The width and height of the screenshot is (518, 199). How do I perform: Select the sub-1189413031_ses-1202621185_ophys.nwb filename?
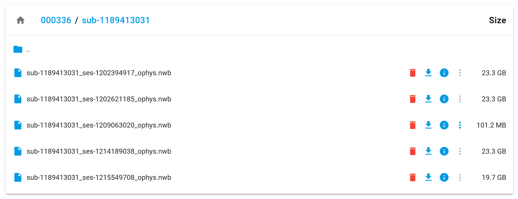[99, 99]
